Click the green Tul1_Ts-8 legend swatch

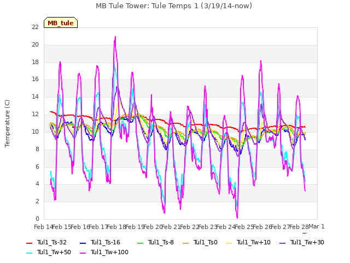point(140,243)
